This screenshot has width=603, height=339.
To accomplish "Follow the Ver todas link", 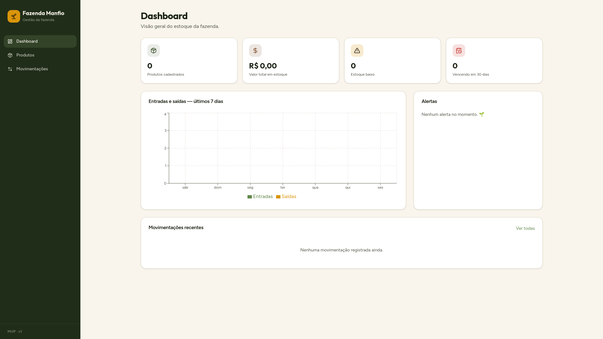I will coord(525,228).
